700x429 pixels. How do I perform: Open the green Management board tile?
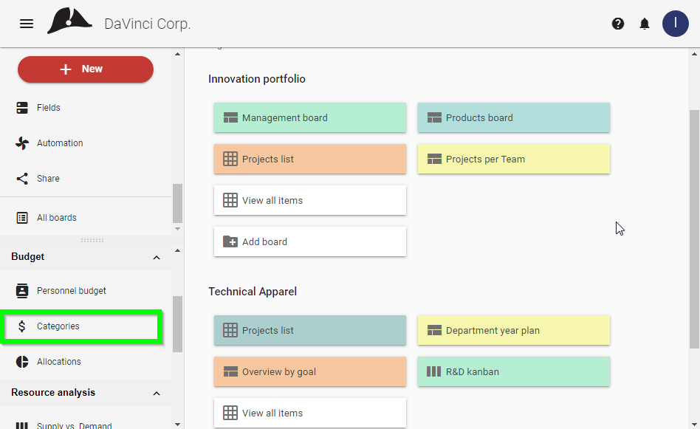pyautogui.click(x=310, y=117)
